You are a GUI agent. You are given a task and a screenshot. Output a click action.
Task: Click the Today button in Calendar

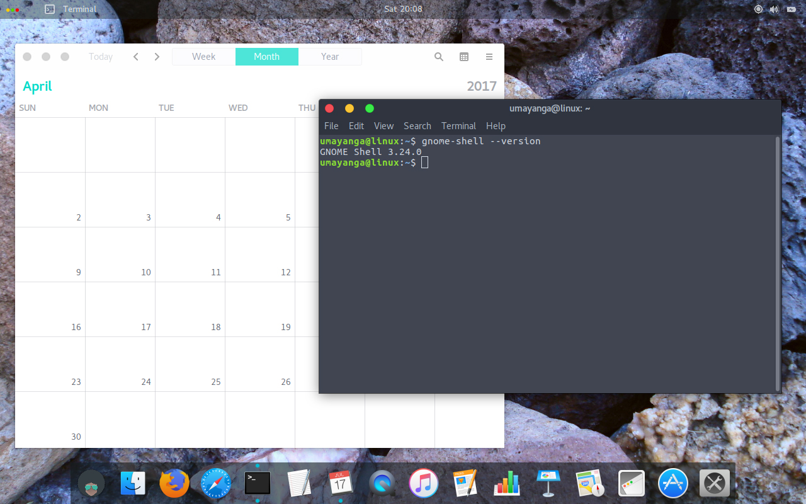pos(101,57)
